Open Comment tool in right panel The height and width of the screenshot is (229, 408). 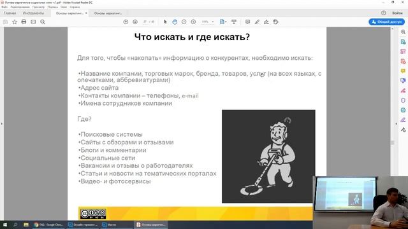coord(403,71)
